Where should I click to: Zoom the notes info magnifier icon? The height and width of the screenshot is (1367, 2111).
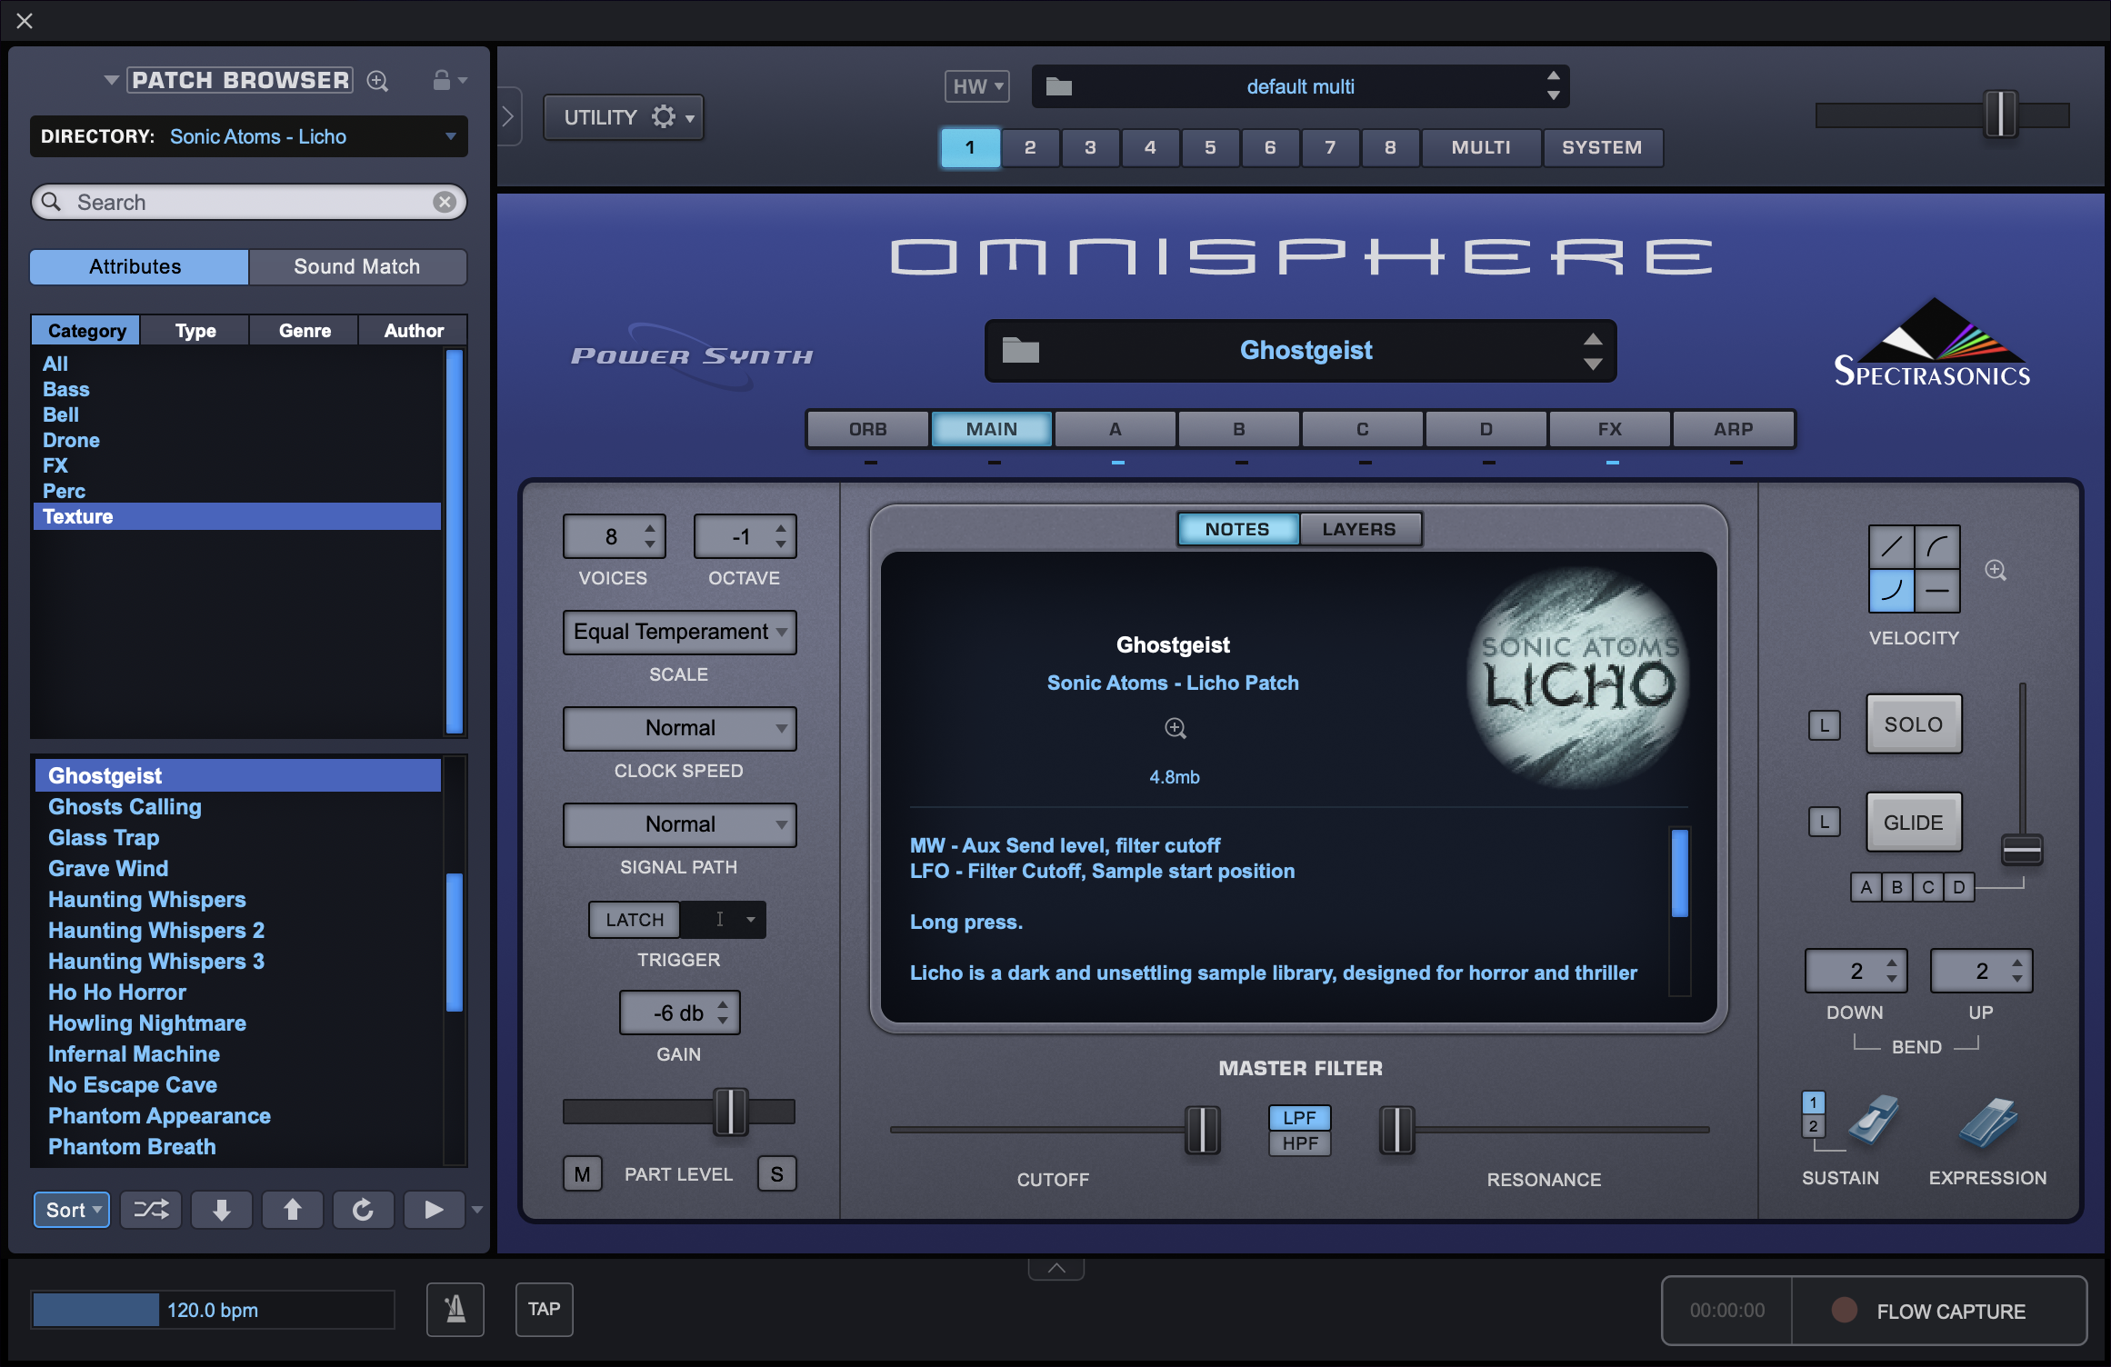pos(1176,728)
